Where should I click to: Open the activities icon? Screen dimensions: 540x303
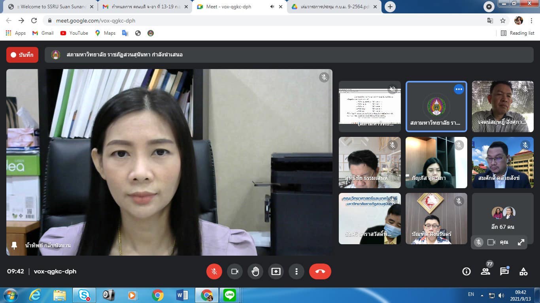(x=523, y=271)
